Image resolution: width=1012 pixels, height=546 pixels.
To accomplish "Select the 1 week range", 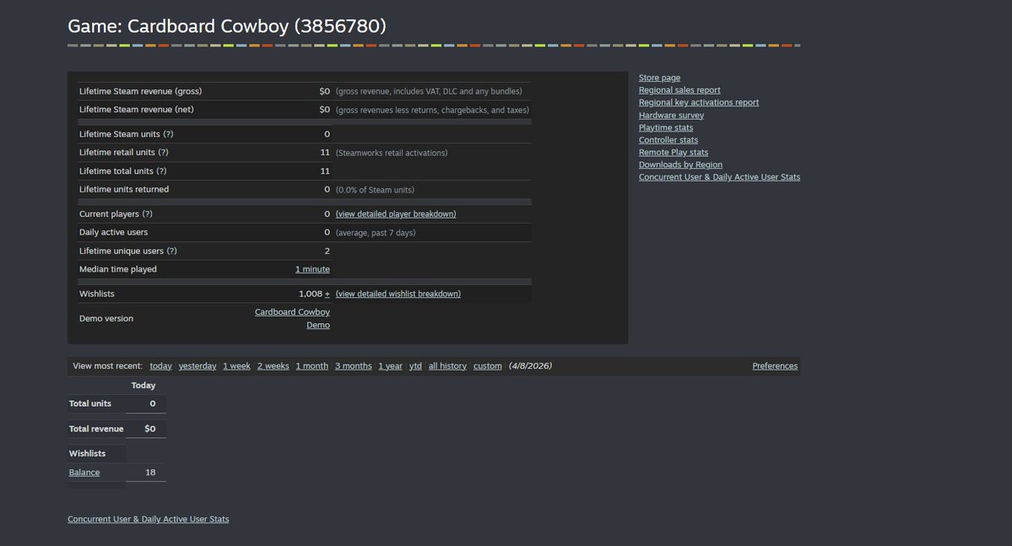I will (236, 366).
